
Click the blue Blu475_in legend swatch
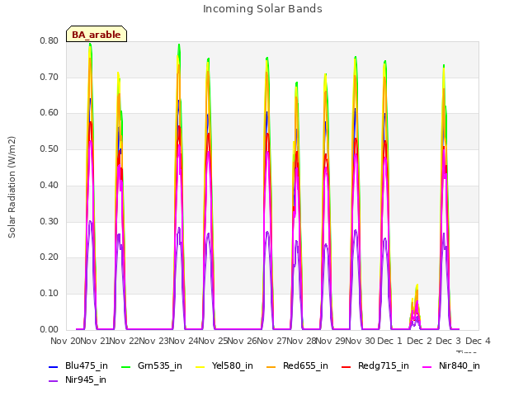pos(53,366)
